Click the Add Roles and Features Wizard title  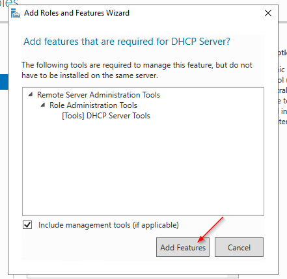77,13
